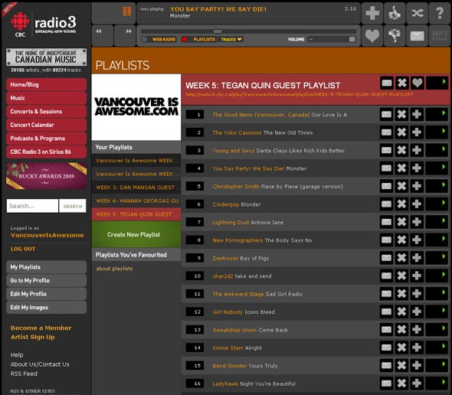Select Week 4: Hannah Georgas playlist
The width and height of the screenshot is (452, 395).
coord(136,201)
